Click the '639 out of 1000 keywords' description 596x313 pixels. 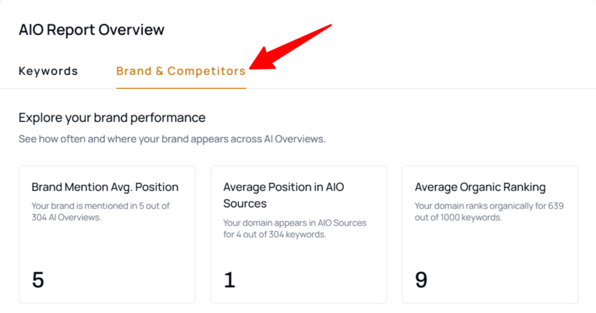pyautogui.click(x=489, y=211)
